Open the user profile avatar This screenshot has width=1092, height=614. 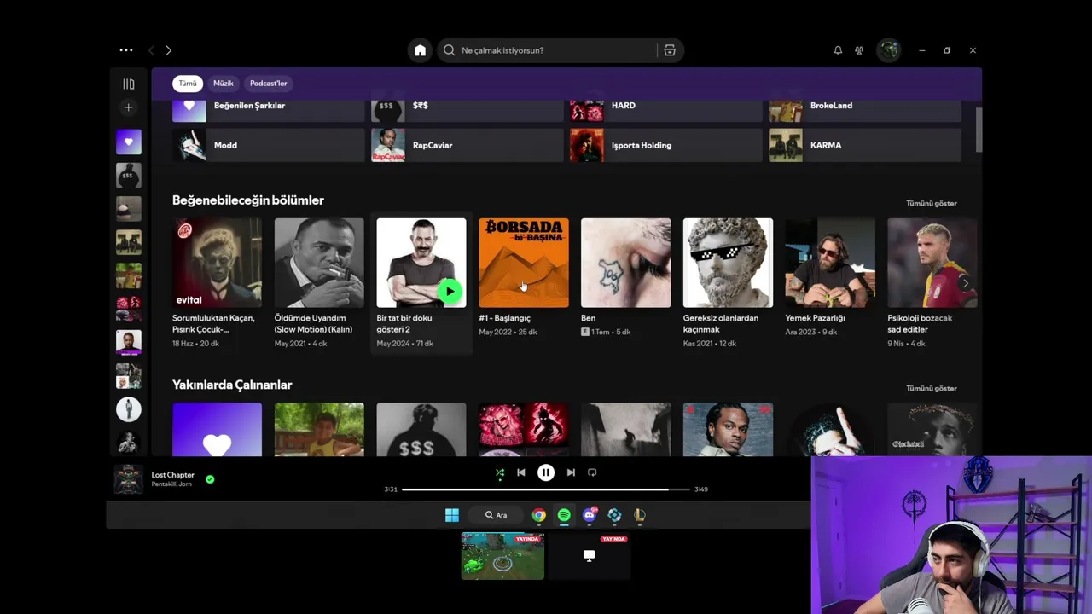tap(889, 50)
